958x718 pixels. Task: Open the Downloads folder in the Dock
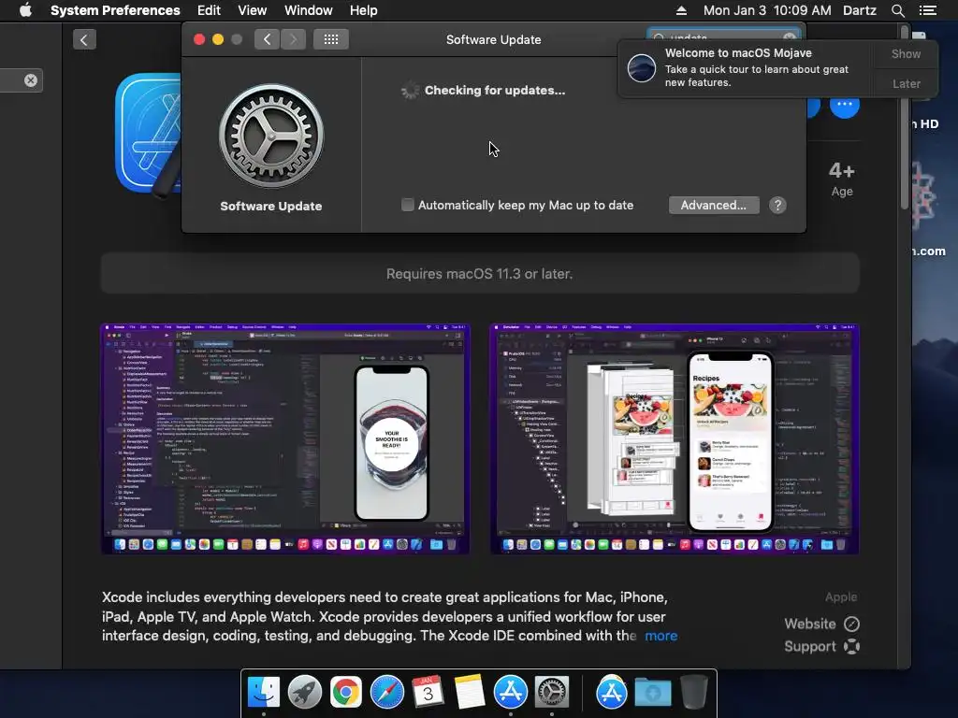652,693
